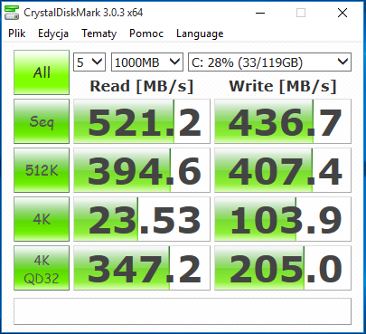Expand the C: drive selection dropdown
The height and width of the screenshot is (334, 366).
(x=269, y=62)
